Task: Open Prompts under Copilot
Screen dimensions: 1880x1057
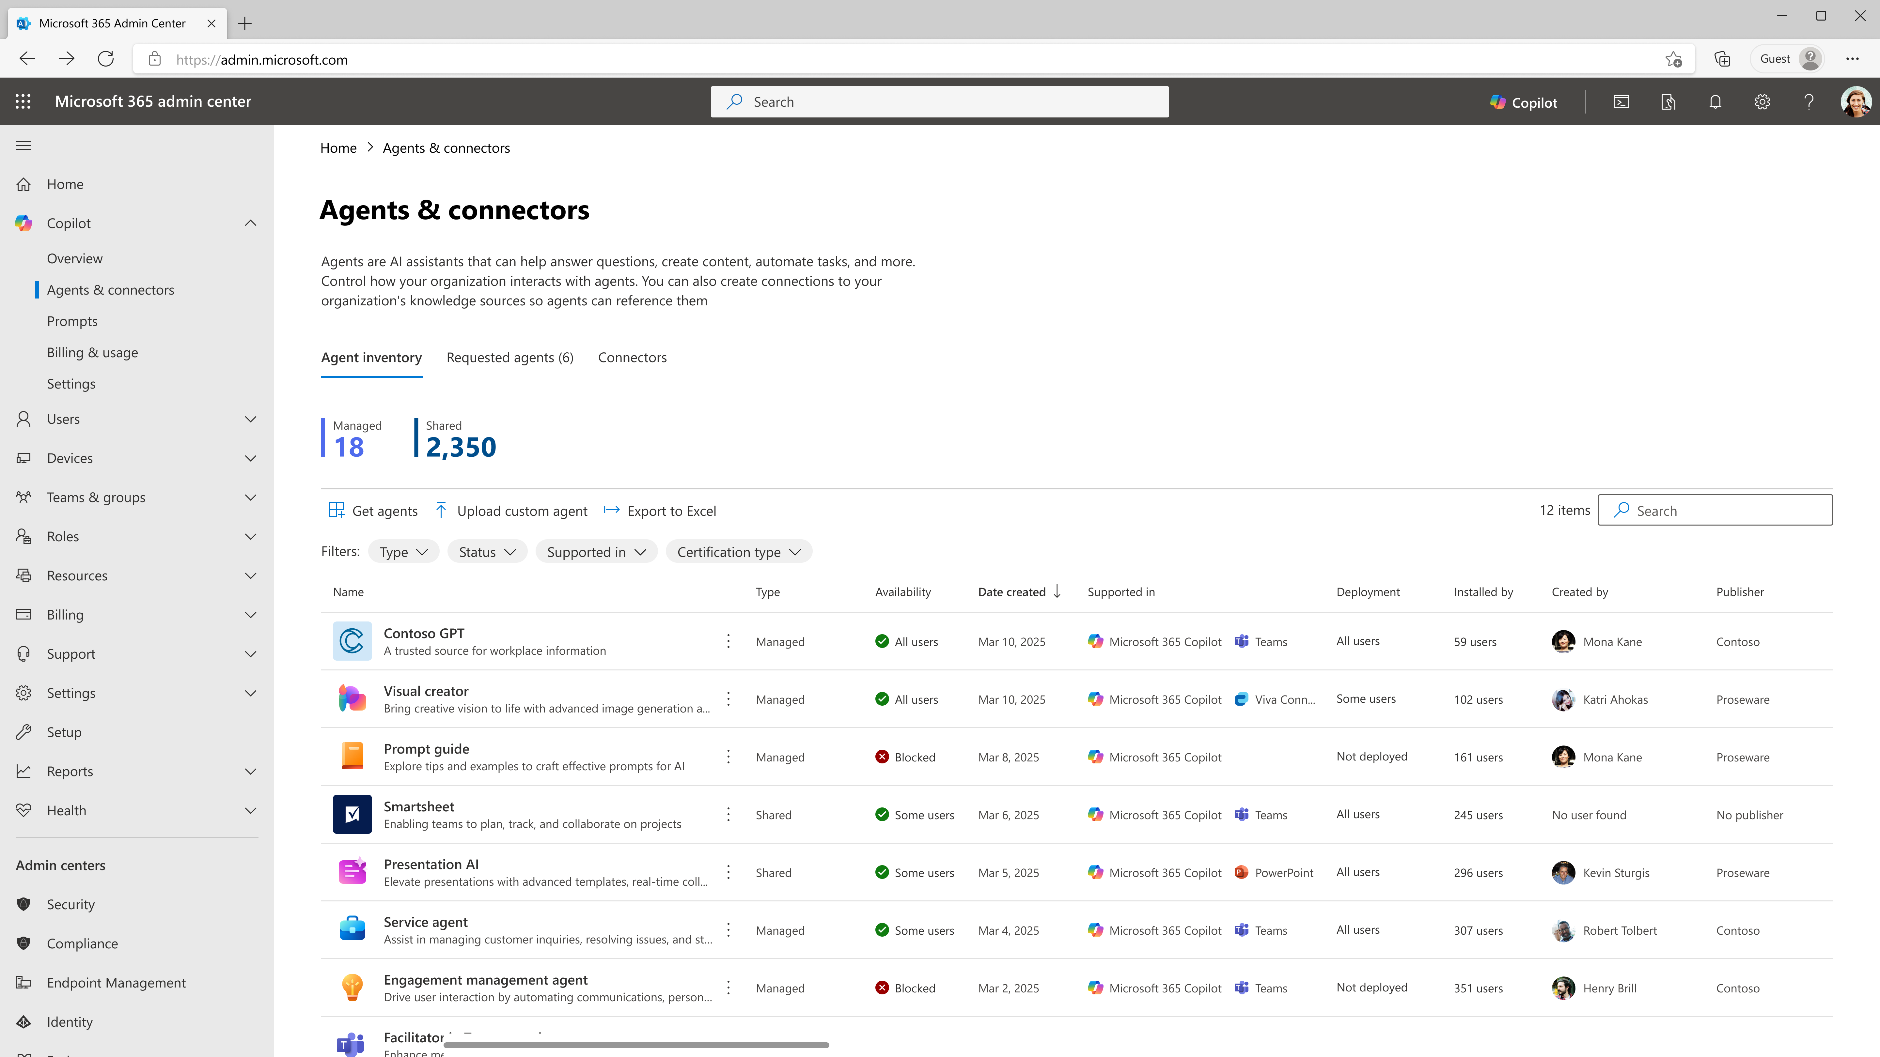Action: point(72,321)
